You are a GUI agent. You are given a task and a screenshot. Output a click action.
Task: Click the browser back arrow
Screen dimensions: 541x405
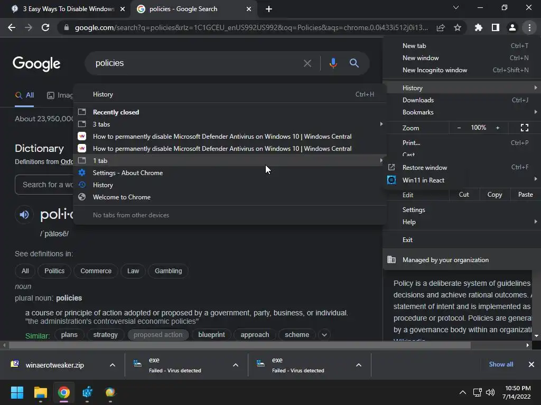12,27
